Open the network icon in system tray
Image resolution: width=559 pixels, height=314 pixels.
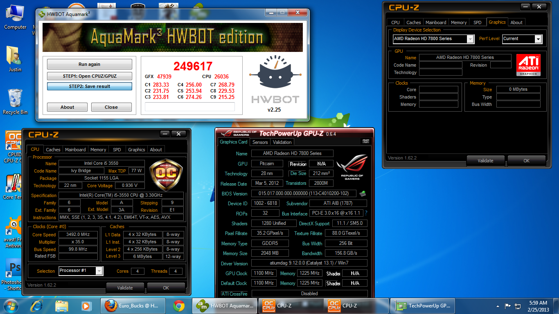coord(518,306)
